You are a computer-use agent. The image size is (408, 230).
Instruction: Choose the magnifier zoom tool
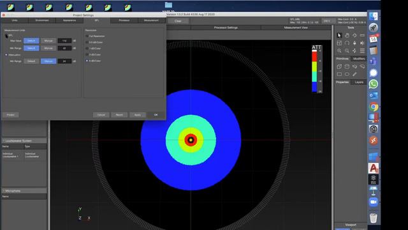click(x=339, y=50)
